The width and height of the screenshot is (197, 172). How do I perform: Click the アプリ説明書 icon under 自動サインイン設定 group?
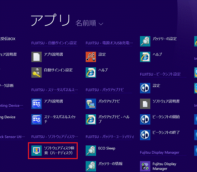37,57
